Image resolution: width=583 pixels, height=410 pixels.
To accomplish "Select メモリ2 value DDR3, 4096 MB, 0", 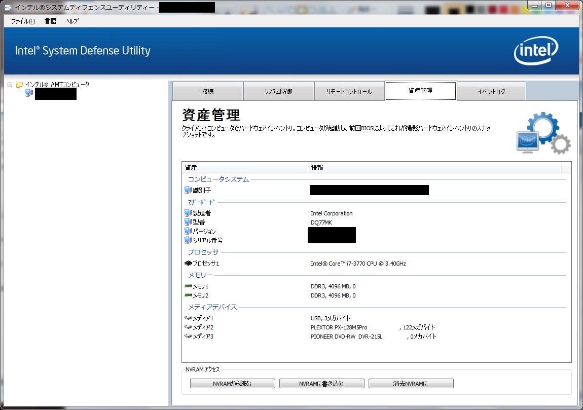I will [x=333, y=295].
